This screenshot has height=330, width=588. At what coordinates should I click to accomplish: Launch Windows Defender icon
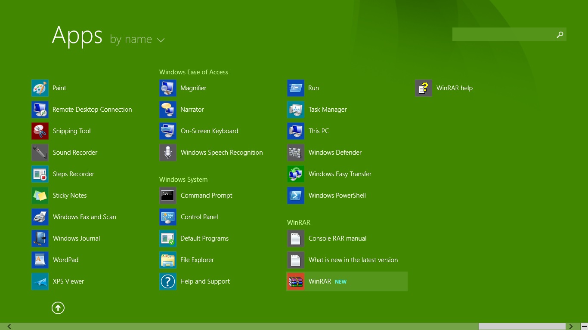296,153
